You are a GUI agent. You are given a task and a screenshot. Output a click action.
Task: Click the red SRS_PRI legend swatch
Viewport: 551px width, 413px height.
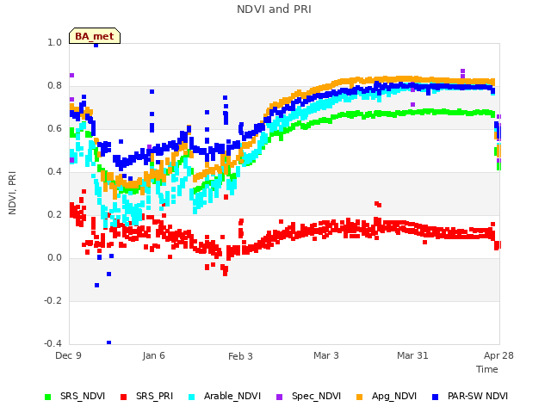coord(123,397)
